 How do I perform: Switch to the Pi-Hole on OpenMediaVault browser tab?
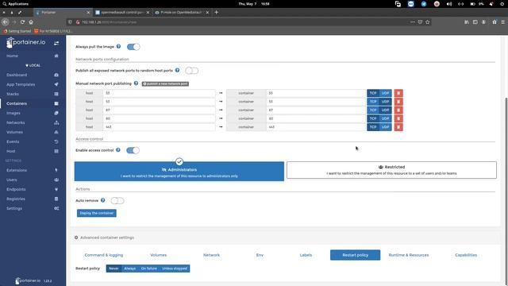coord(181,13)
